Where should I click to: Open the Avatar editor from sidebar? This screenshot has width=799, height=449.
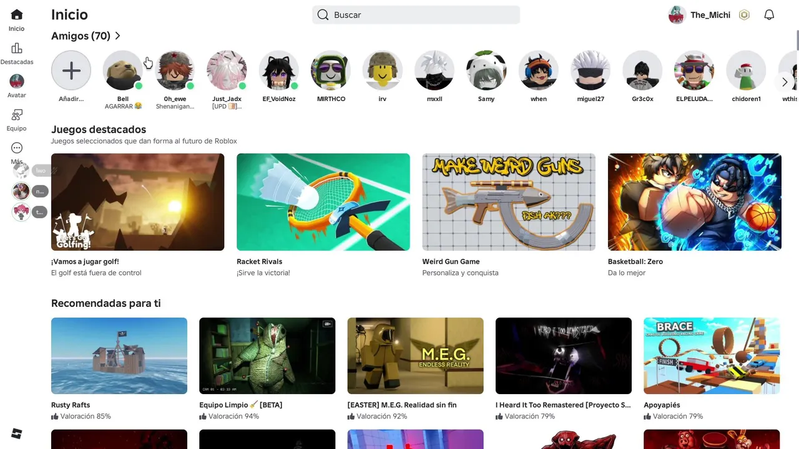pos(17,81)
